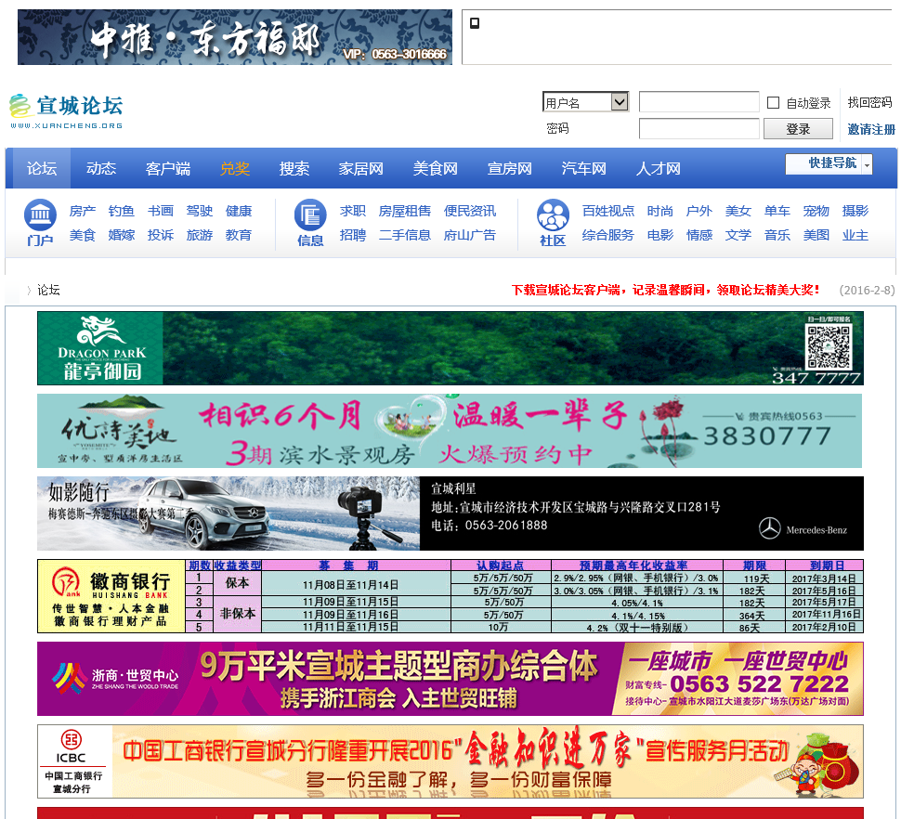Open the 美图 community link

[816, 235]
